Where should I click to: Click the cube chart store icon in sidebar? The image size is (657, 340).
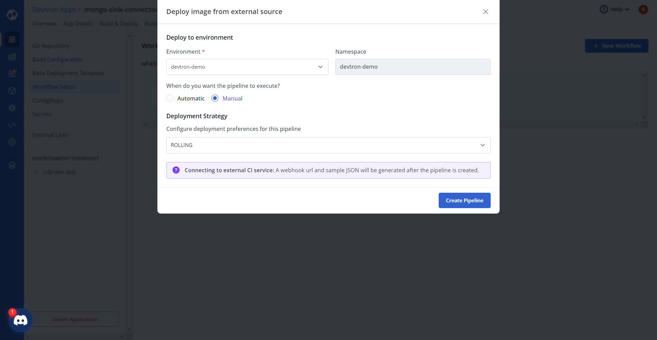[12, 91]
